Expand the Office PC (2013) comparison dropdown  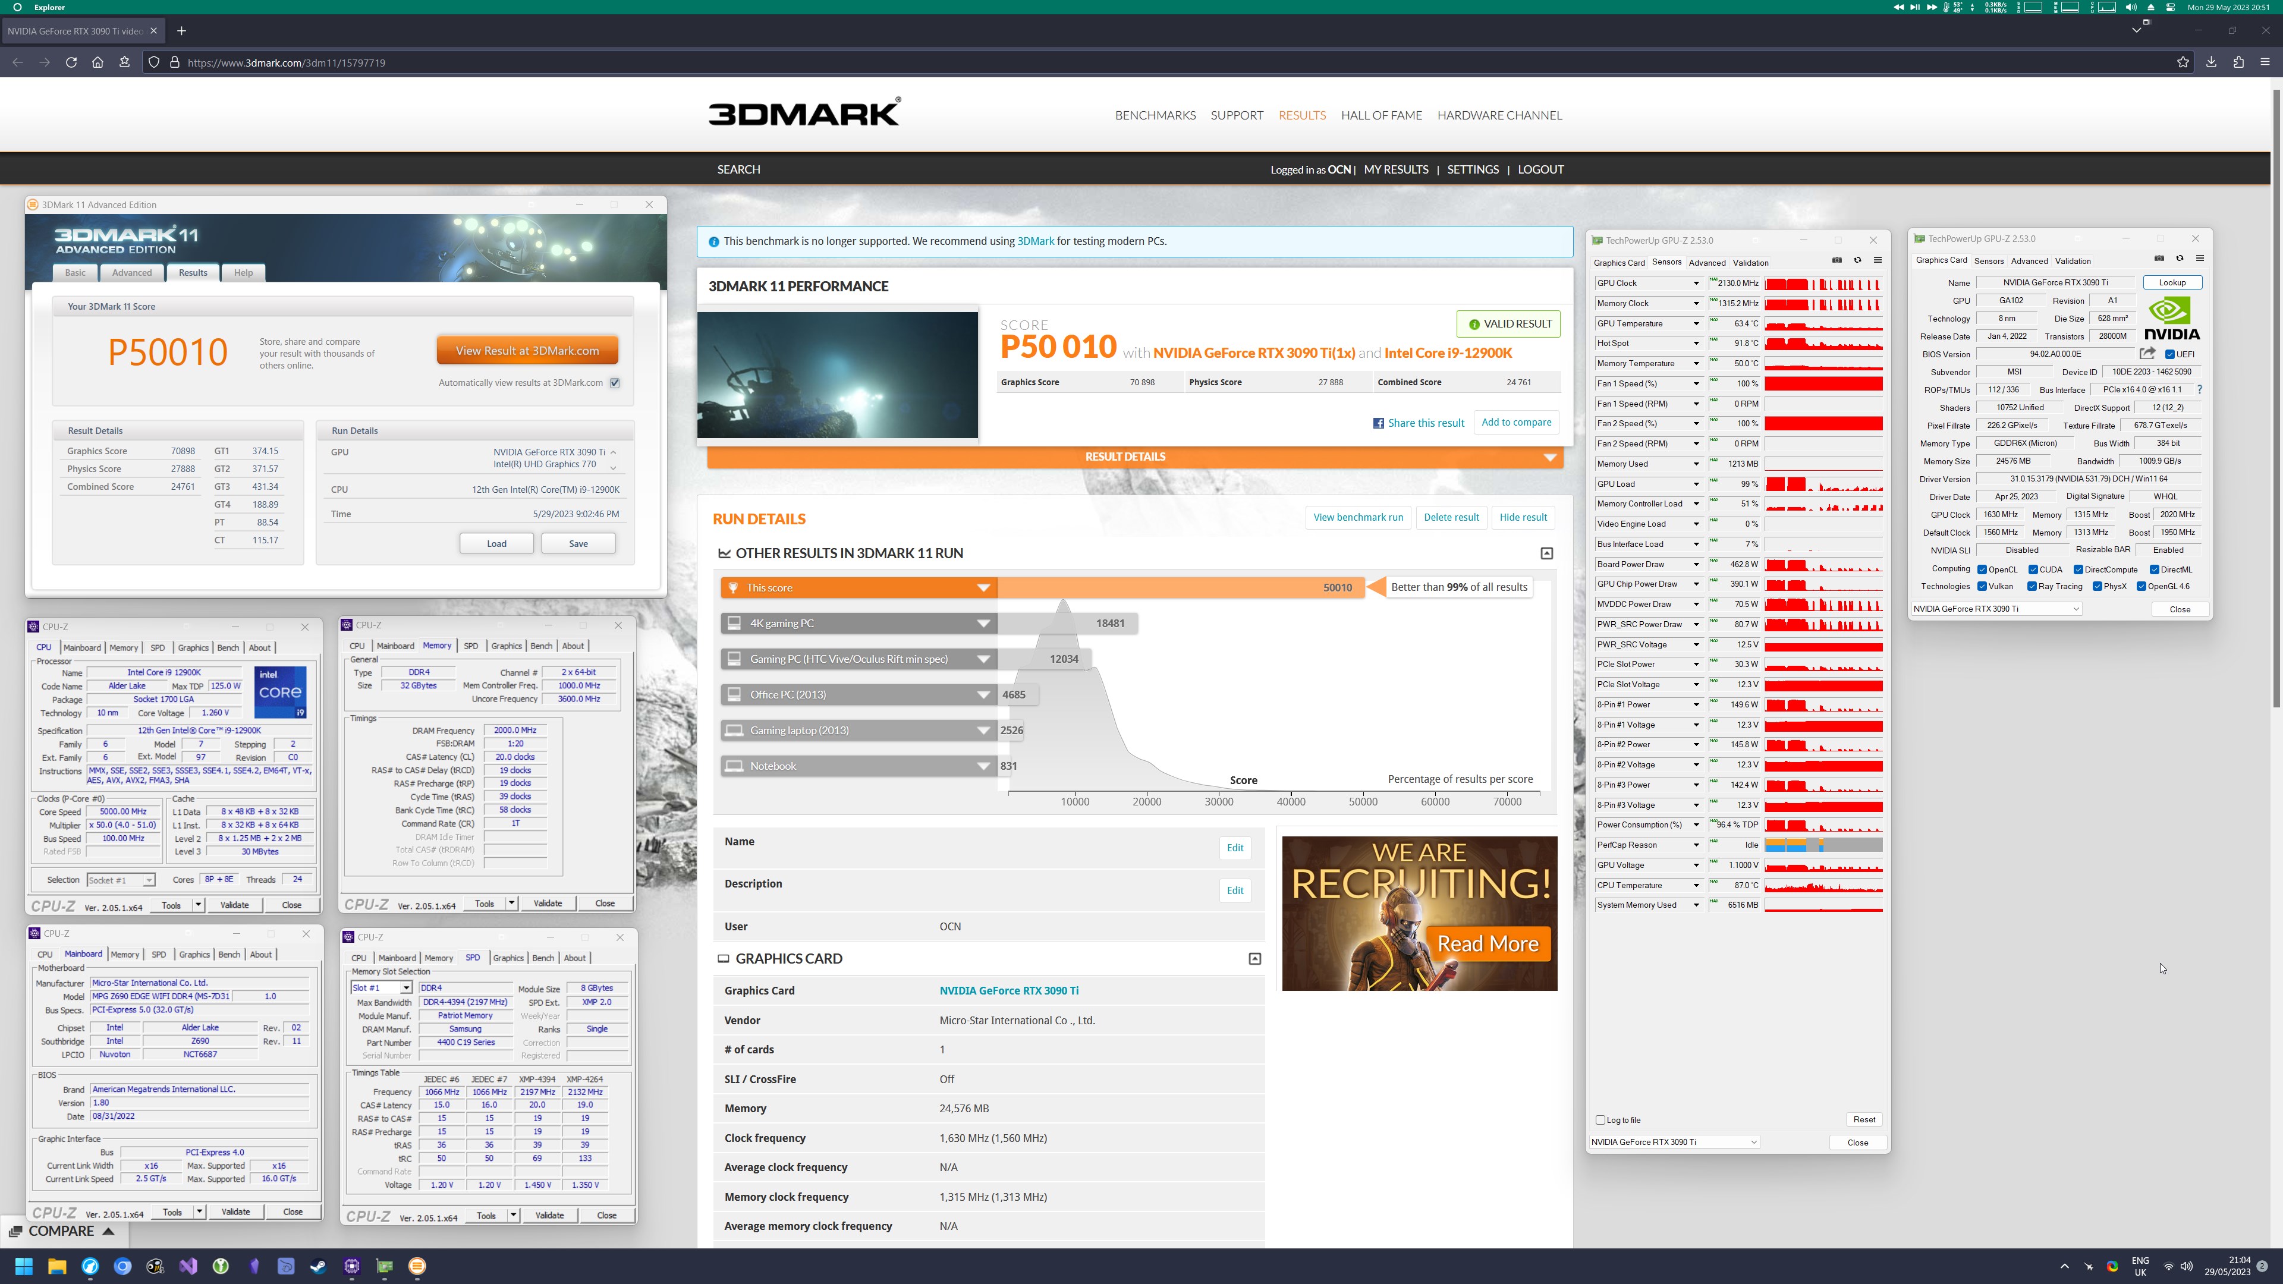[984, 695]
